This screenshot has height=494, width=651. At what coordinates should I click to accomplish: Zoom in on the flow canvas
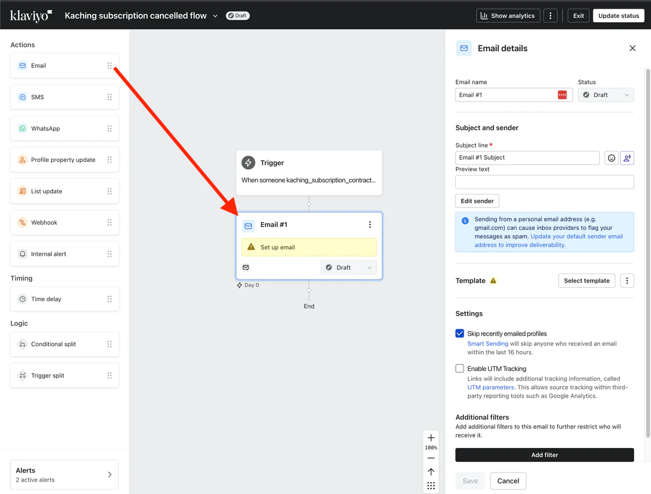tap(431, 438)
